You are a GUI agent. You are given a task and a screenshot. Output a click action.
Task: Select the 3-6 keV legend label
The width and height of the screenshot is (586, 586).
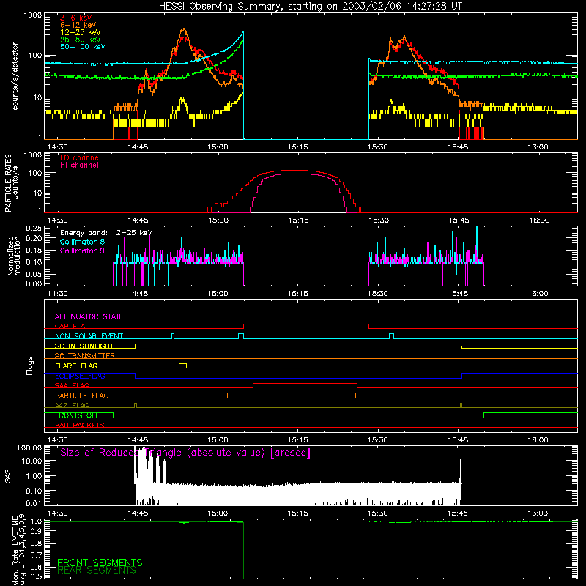(76, 18)
